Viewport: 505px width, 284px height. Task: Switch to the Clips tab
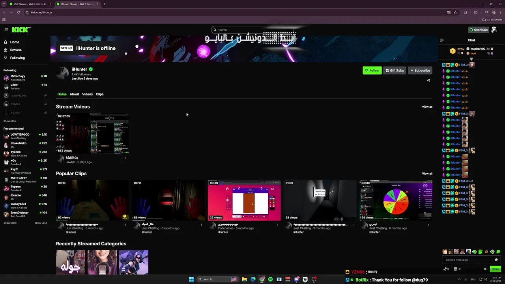99,94
